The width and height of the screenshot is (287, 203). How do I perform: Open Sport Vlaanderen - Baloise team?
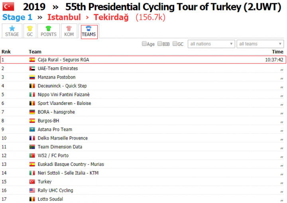(x=64, y=103)
